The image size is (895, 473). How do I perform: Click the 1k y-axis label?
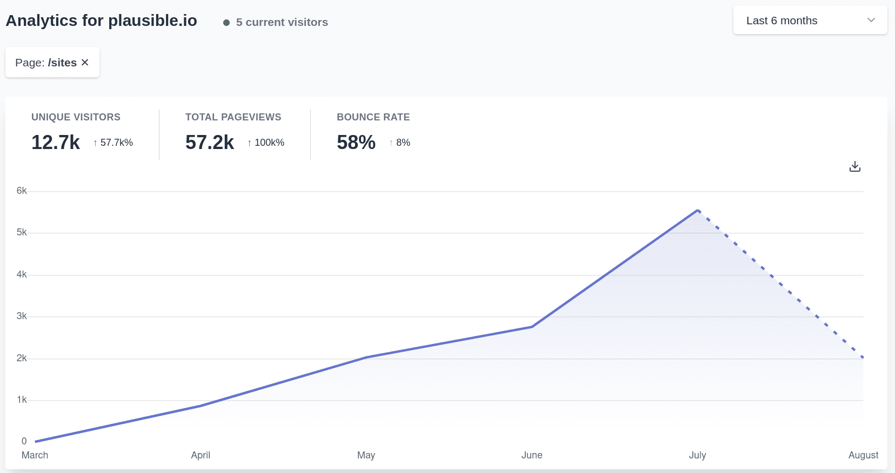pyautogui.click(x=22, y=400)
